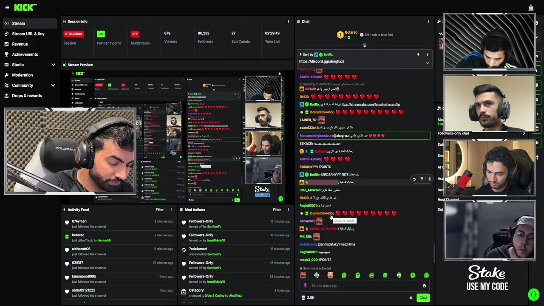The image size is (544, 306).
Task: Click the green Chat send button
Action: [423, 298]
